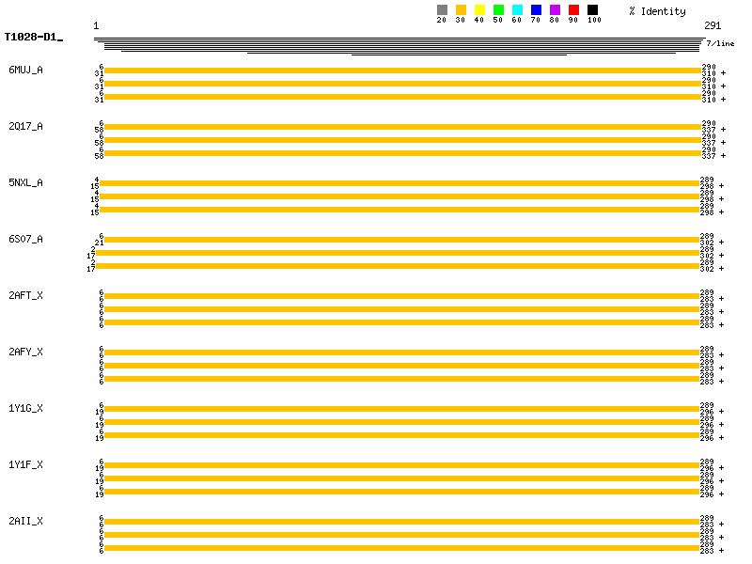Open the 6SO7_A entry label

[x=25, y=239]
